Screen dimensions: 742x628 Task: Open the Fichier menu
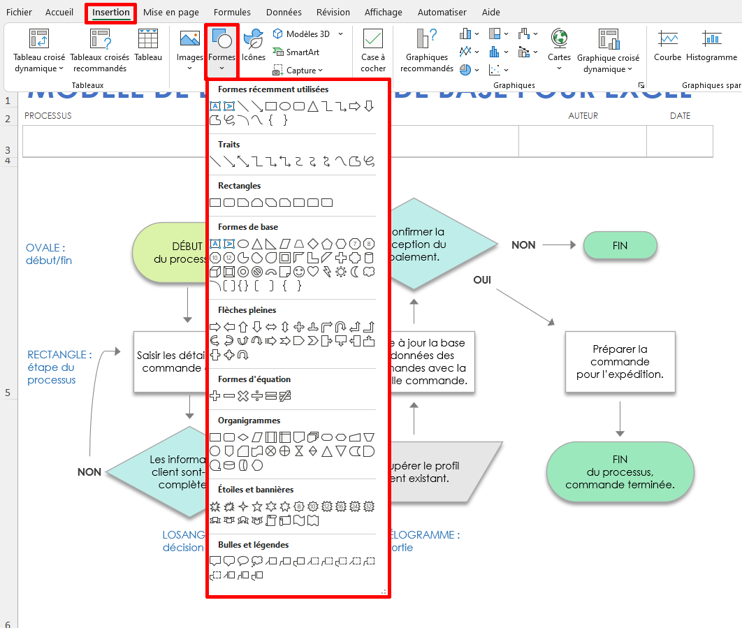click(19, 12)
